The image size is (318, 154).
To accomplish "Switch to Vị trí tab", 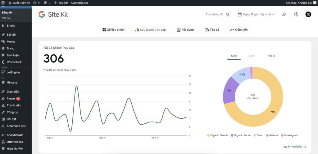I will (x=252, y=56).
